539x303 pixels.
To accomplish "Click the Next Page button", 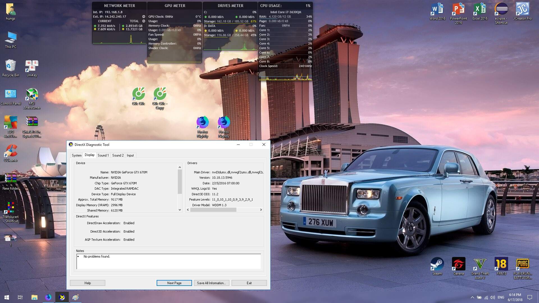I will coord(174,283).
